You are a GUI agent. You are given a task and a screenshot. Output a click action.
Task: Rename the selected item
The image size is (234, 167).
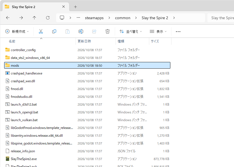pyautogui.click(x=81, y=31)
